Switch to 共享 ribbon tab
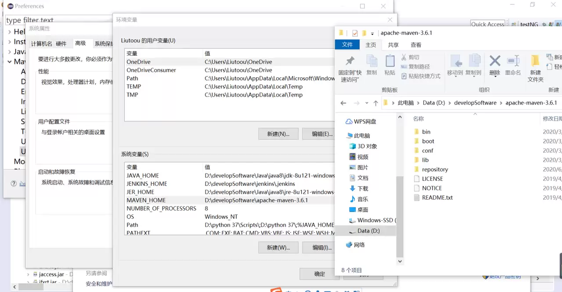 pos(393,45)
